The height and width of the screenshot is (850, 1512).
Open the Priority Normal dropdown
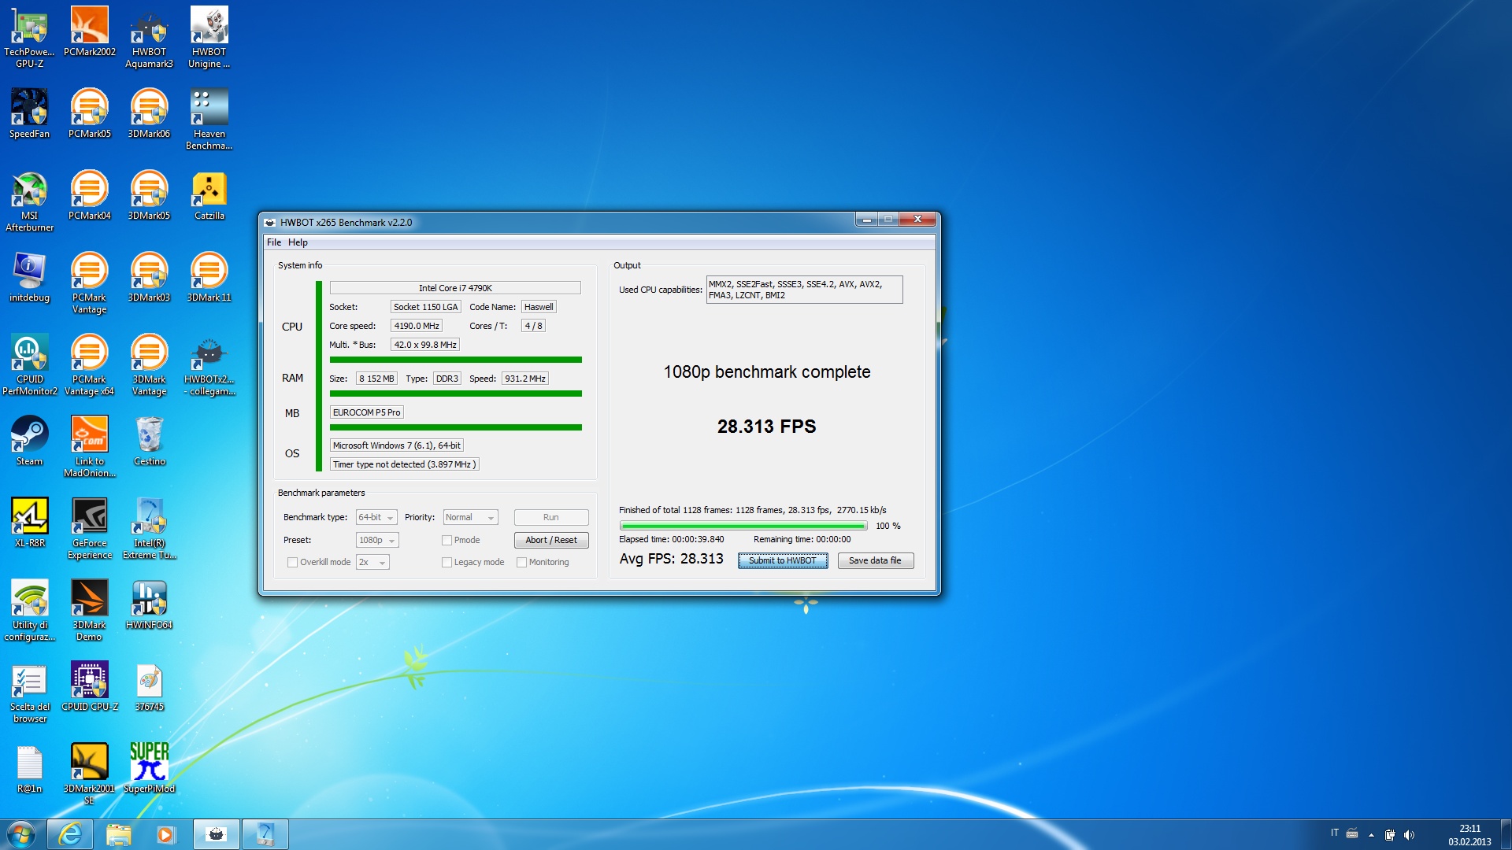[x=470, y=517]
